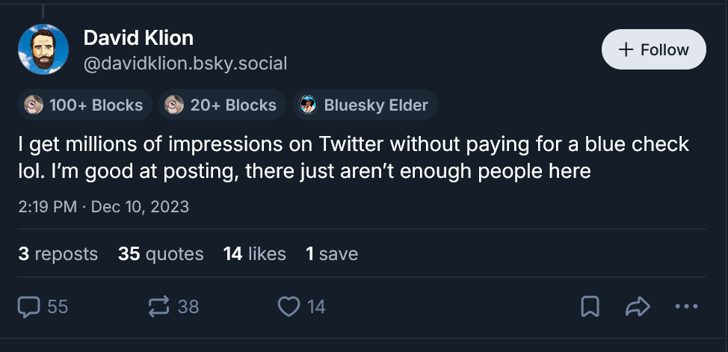View the 35 quotes list
Screen dimensions: 728x352
161,254
